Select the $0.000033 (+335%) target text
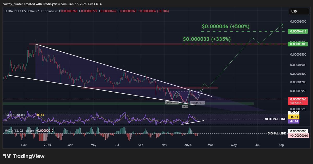The image size is (313, 164). [207, 39]
